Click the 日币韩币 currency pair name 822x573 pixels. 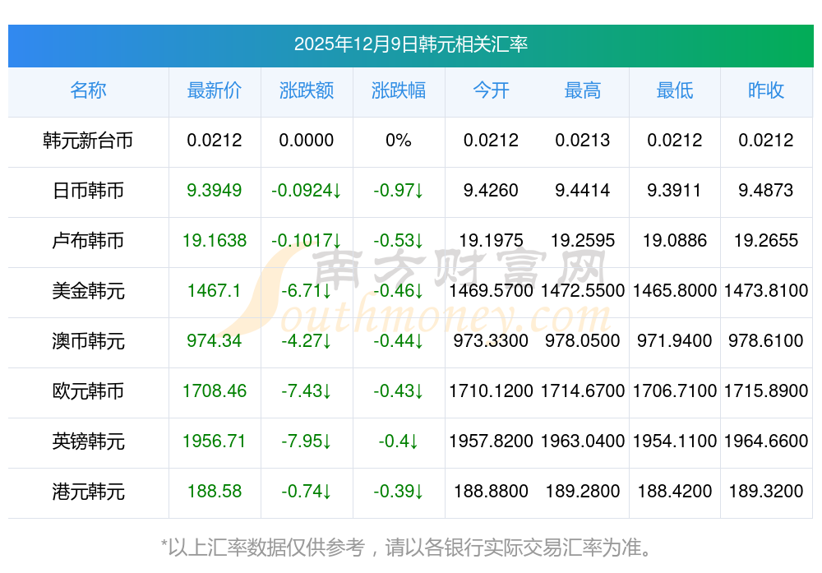click(x=88, y=191)
